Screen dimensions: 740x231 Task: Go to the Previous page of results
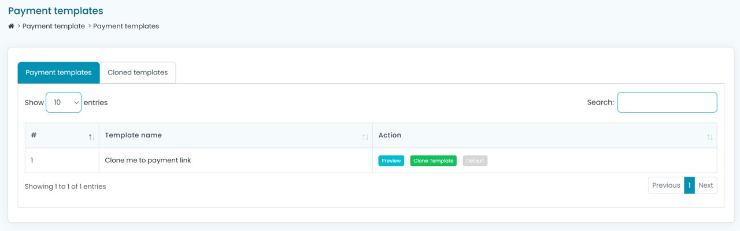pyautogui.click(x=666, y=185)
